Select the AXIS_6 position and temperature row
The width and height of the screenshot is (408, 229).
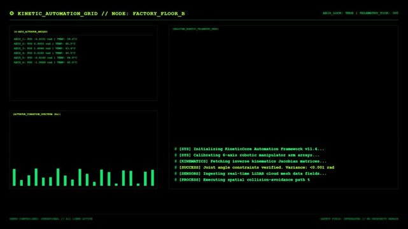45,62
